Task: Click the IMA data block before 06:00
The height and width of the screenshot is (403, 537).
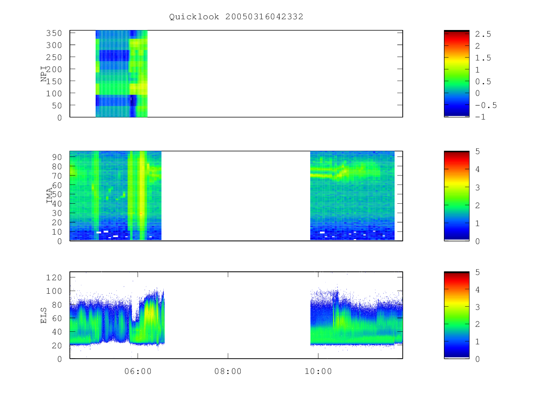Action: tap(115, 196)
